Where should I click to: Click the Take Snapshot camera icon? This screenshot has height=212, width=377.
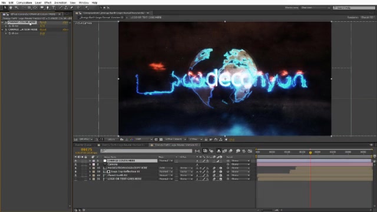[122, 140]
